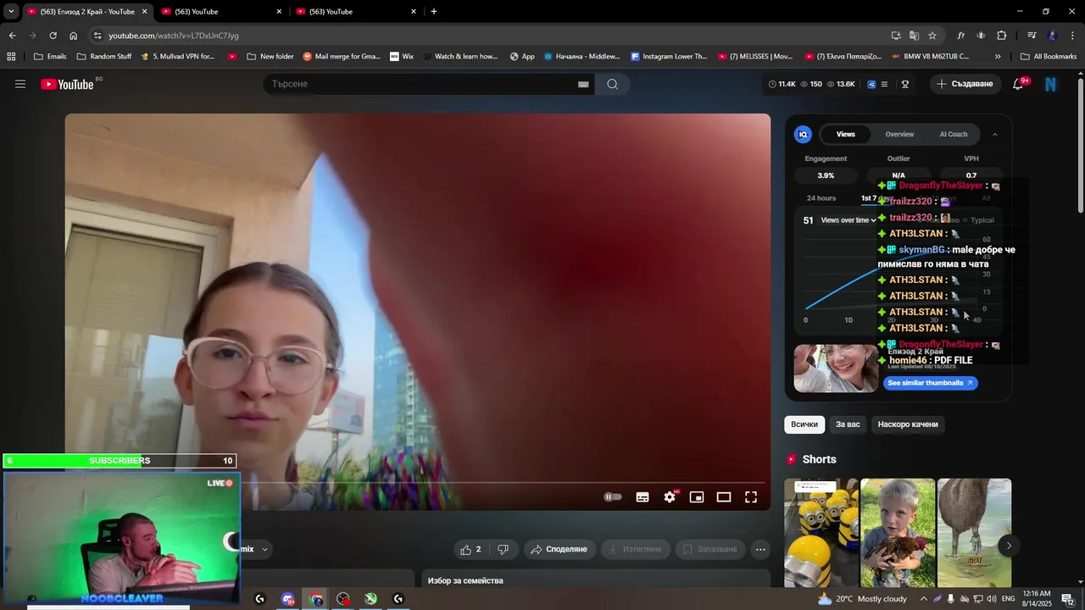Select the vidIQ Views tab

[x=846, y=134]
